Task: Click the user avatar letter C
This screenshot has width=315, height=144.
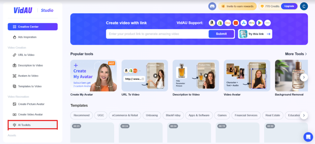Action: click(304, 6)
